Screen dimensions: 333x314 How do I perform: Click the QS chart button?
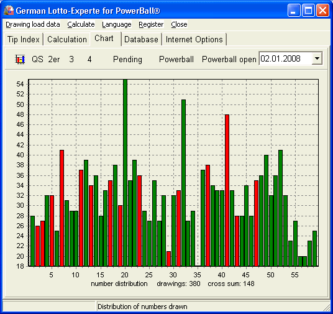[x=37, y=59]
